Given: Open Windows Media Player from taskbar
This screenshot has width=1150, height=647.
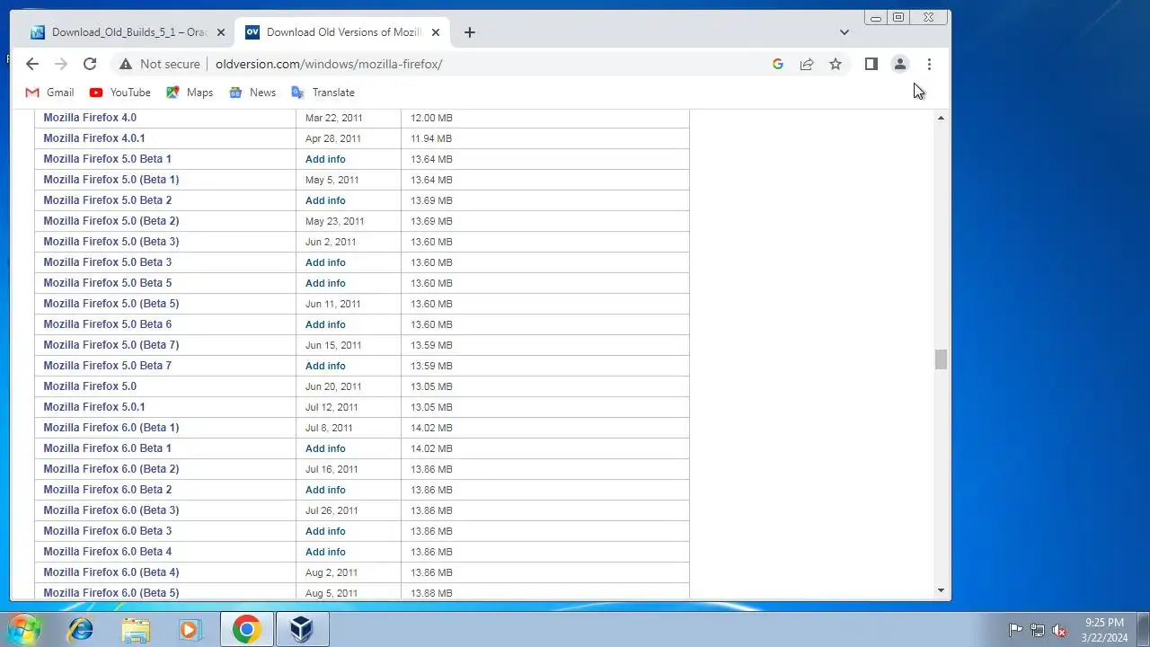Looking at the screenshot, I should [x=190, y=629].
